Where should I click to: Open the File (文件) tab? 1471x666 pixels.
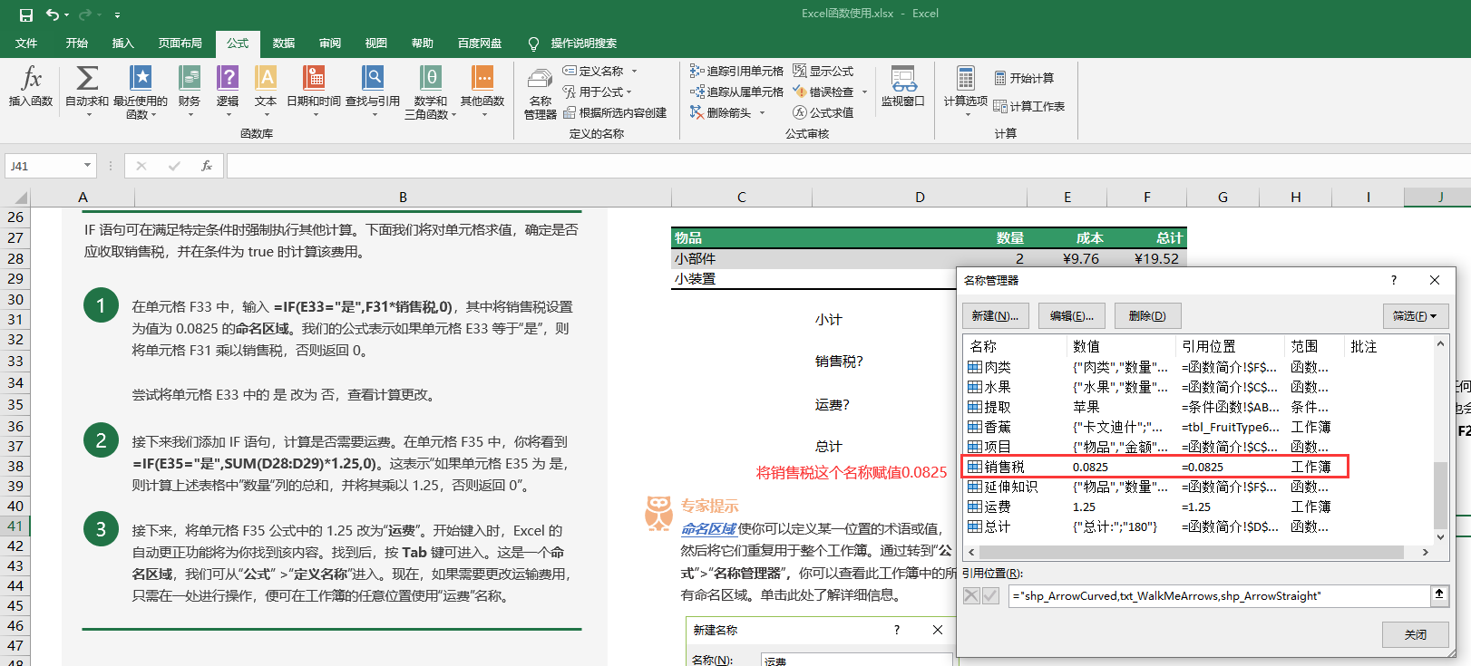pos(26,43)
